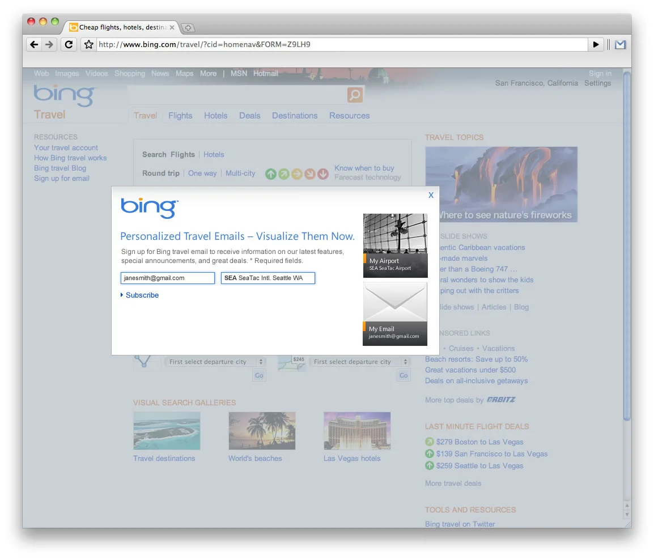Click the My Airport SeaTac thumbnail

pos(395,245)
